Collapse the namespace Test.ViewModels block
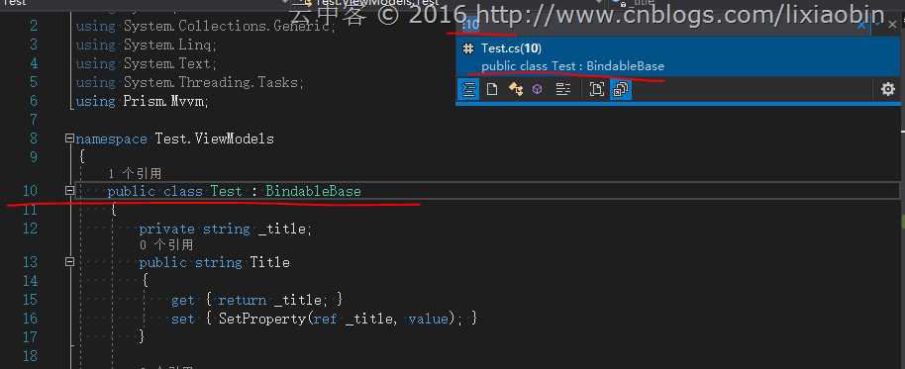The width and height of the screenshot is (905, 369). click(70, 138)
